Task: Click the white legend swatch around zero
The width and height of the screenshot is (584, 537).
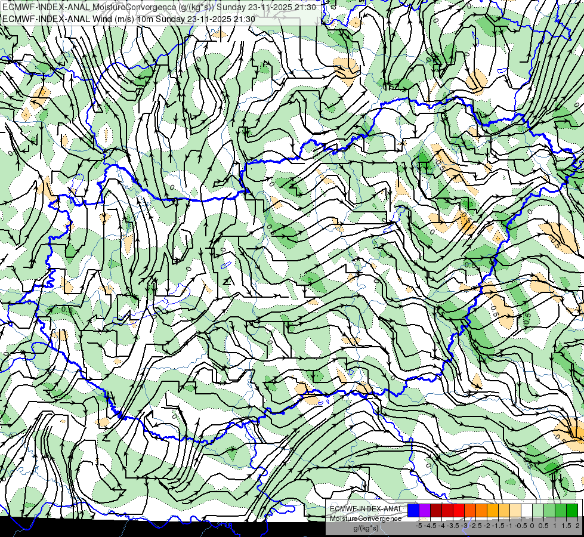Action: pyautogui.click(x=527, y=510)
